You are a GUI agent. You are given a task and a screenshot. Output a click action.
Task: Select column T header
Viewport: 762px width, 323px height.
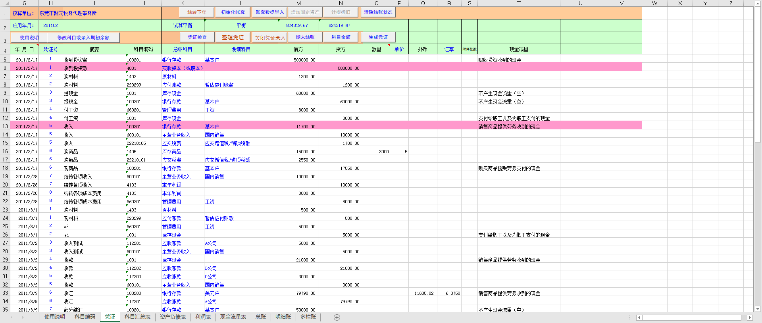519,3
